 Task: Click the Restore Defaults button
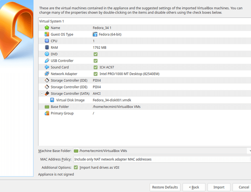(165, 187)
